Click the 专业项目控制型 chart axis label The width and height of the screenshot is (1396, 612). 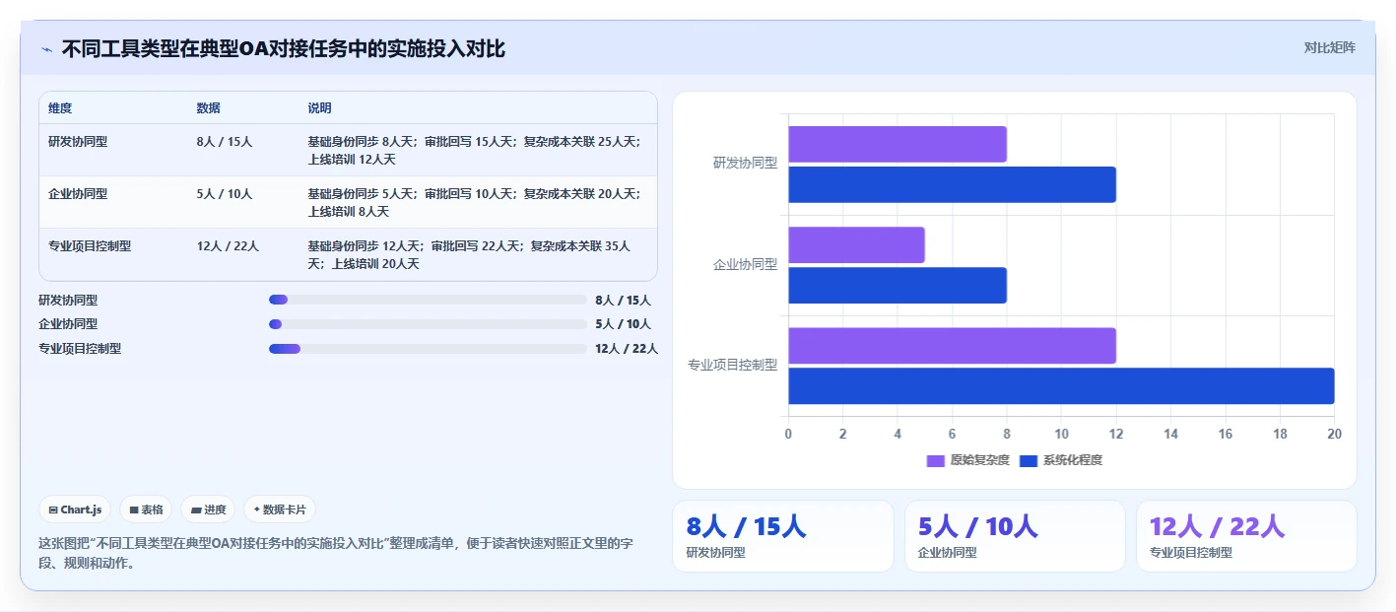click(732, 366)
